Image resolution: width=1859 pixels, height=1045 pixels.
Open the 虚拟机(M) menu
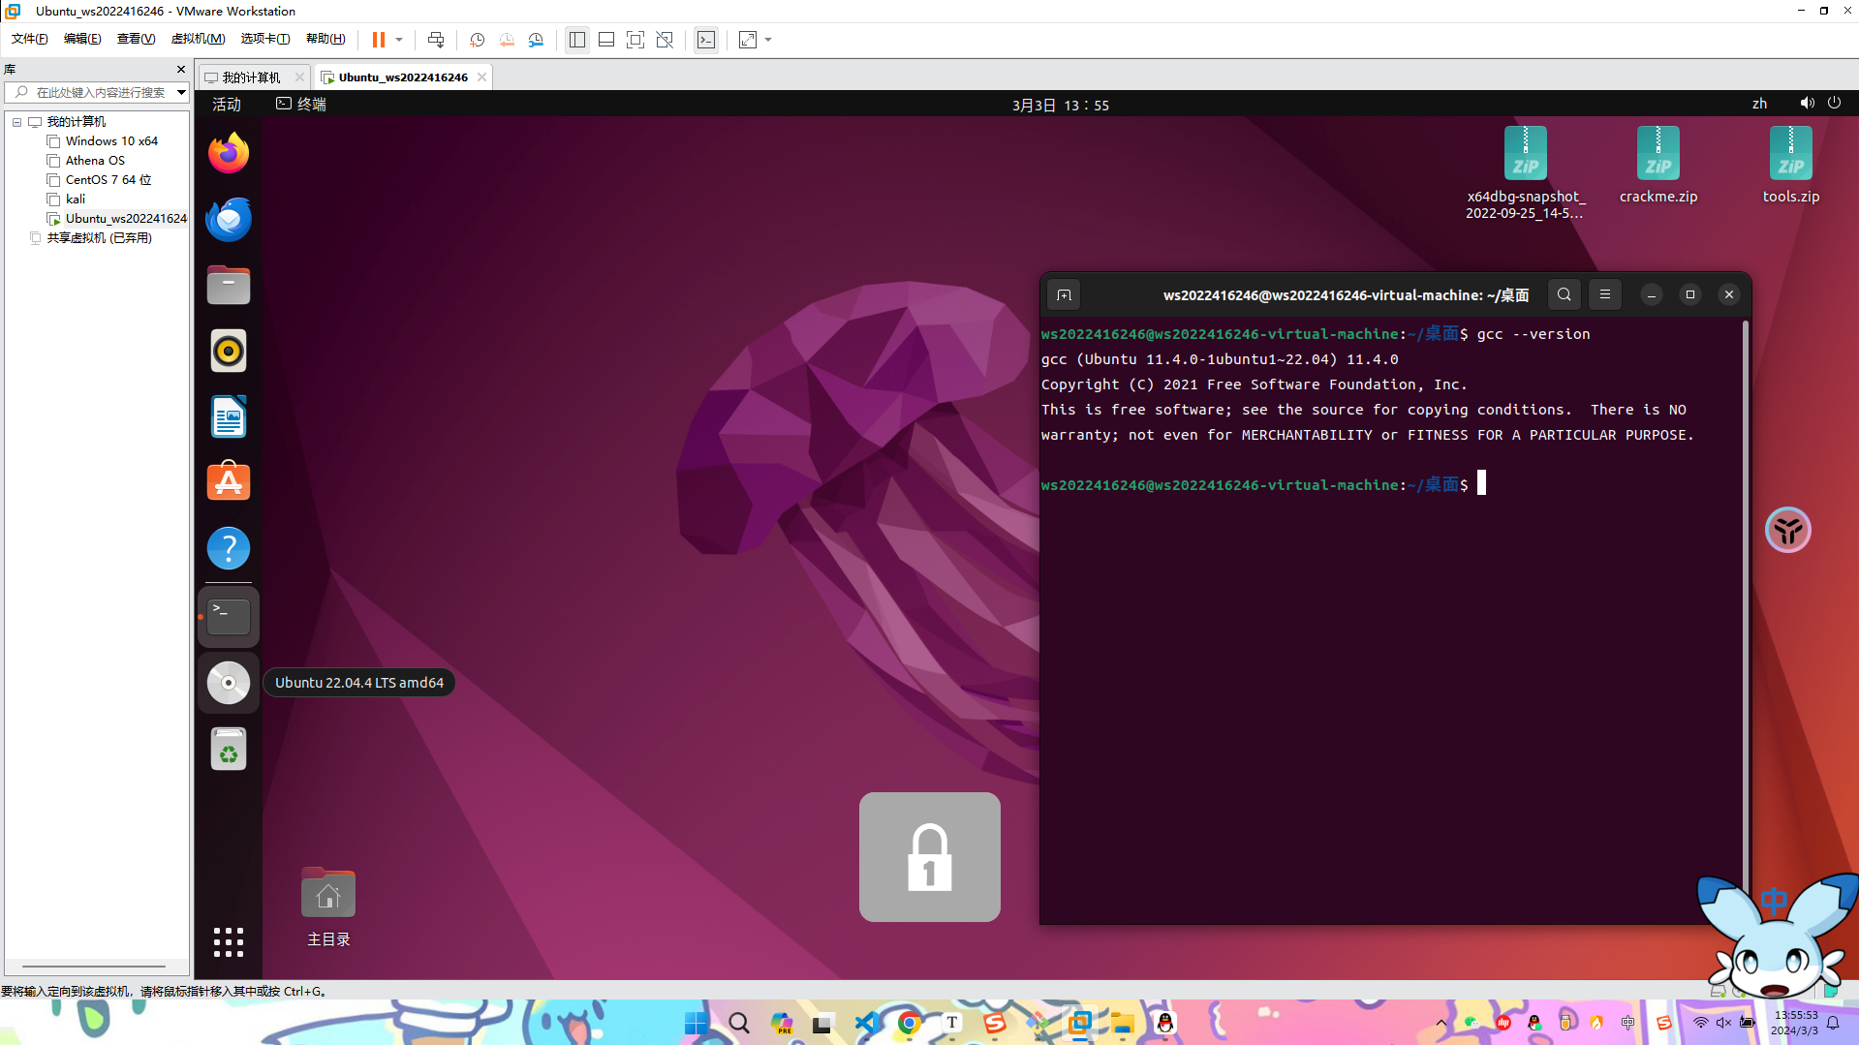click(x=198, y=39)
